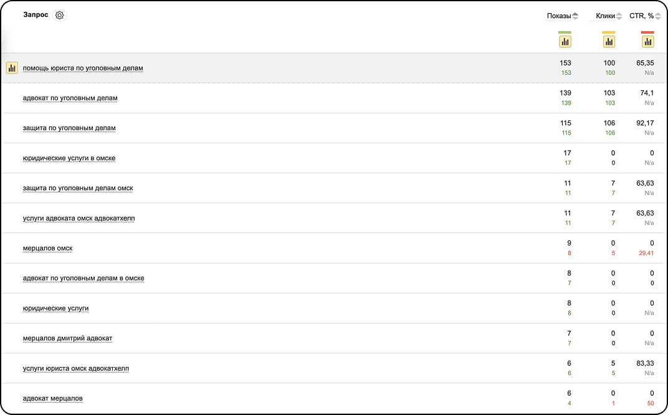Open 'защита по уголовным делам омск' query
Screen dimensions: 668x415
click(x=77, y=188)
